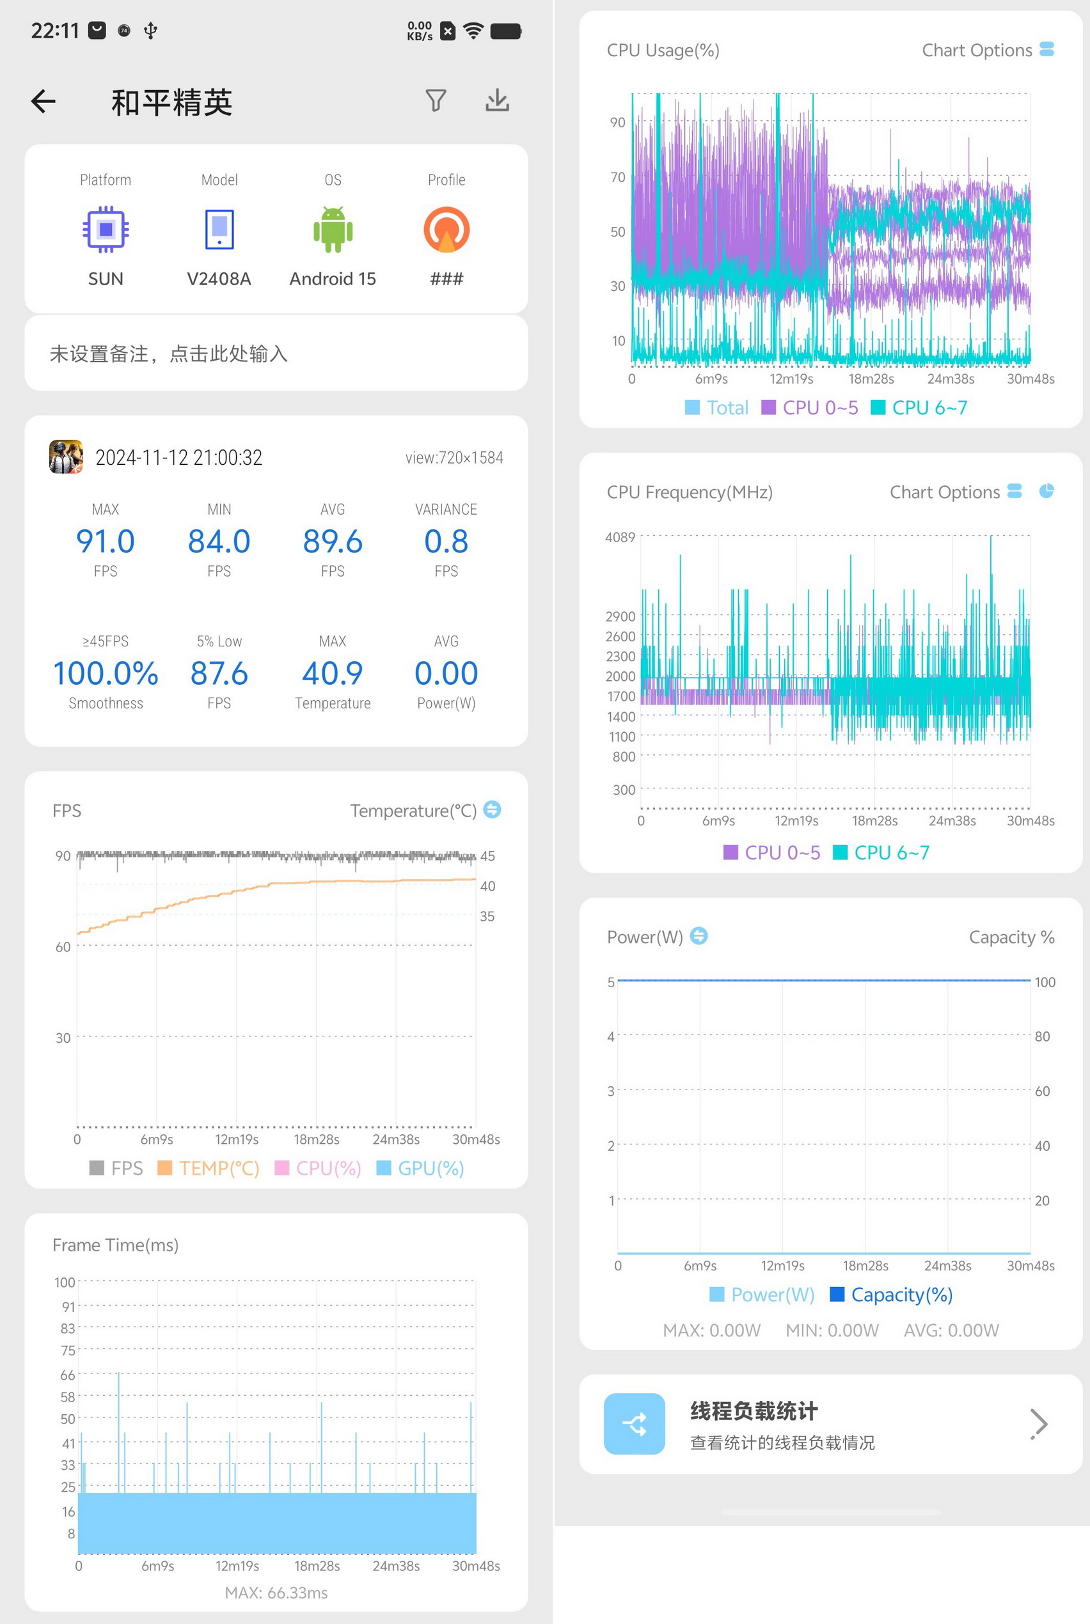Viewport: 1090px width, 1624px height.
Task: Tap the Power(W) swap icon
Action: (699, 935)
